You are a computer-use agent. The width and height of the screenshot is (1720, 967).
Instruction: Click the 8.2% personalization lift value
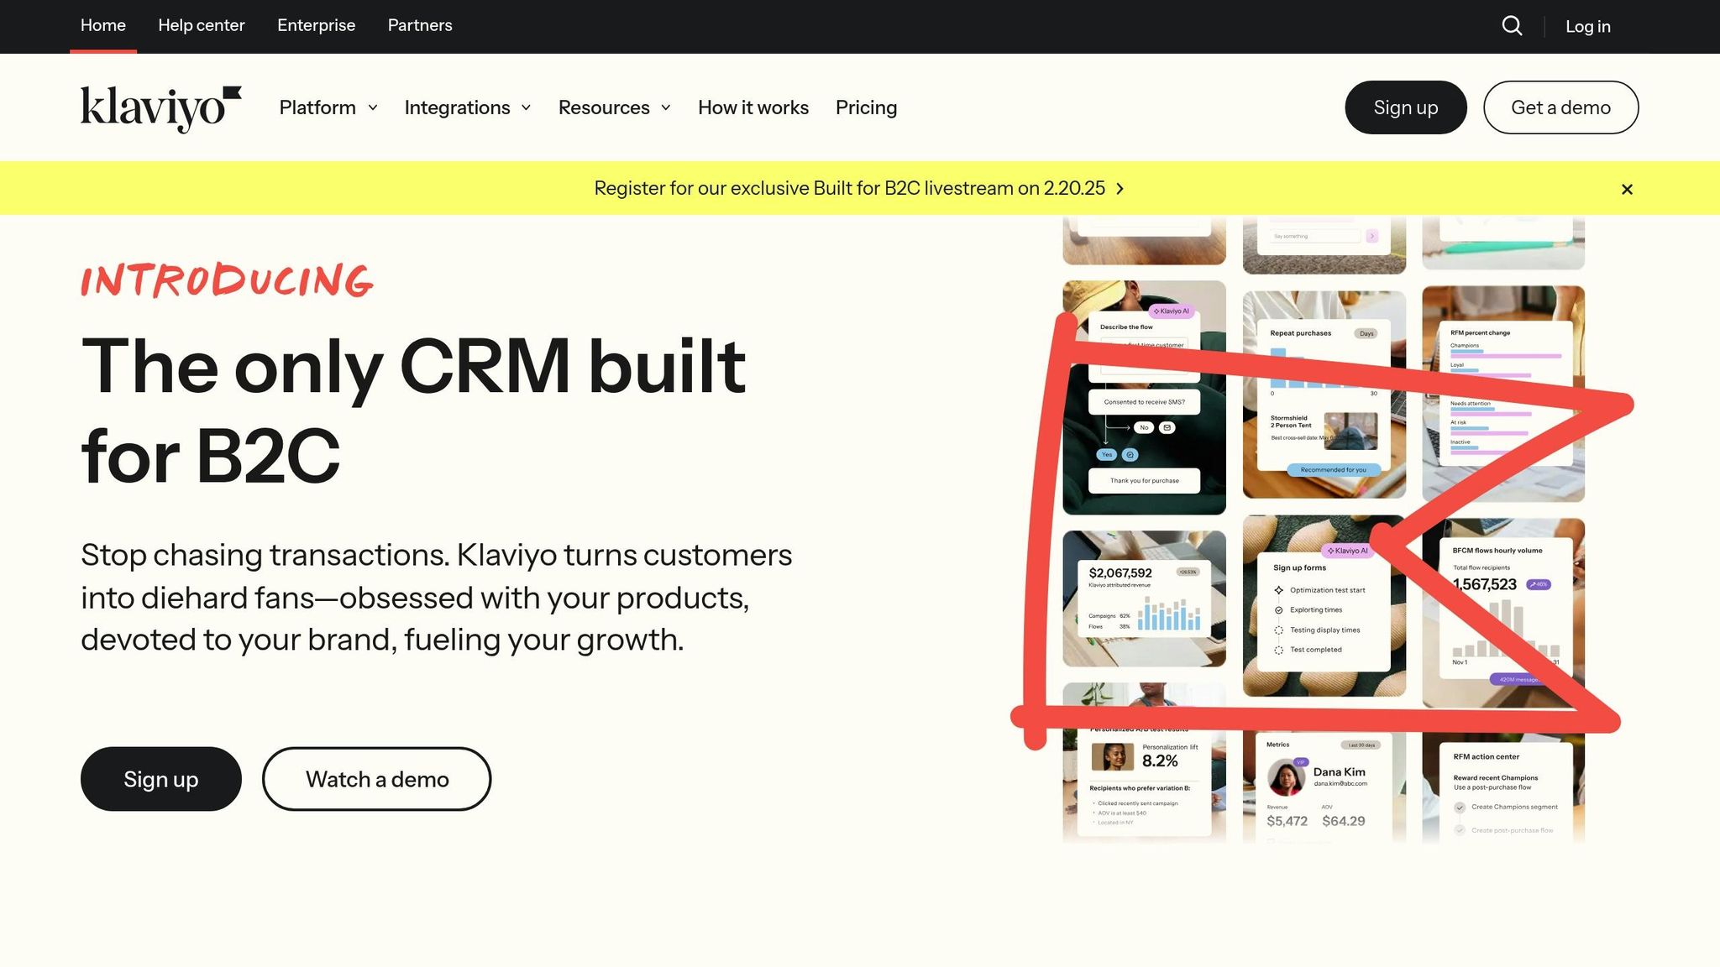tap(1160, 761)
